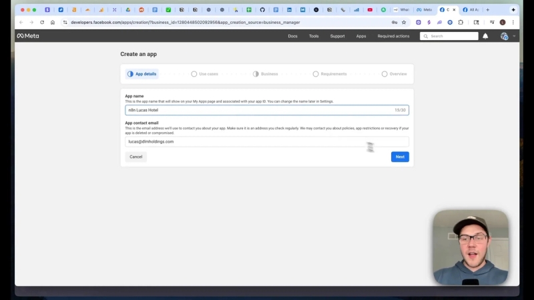Click the webcam video overlay thumbnail
Image resolution: width=534 pixels, height=300 pixels.
471,247
